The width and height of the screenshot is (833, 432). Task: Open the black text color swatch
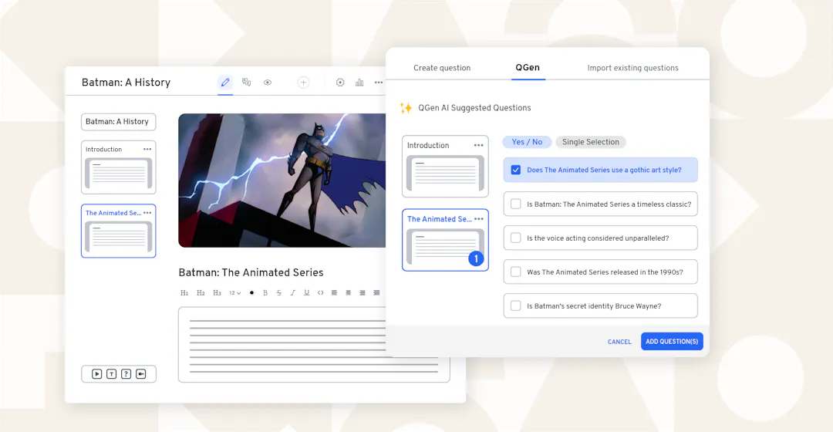(x=251, y=293)
